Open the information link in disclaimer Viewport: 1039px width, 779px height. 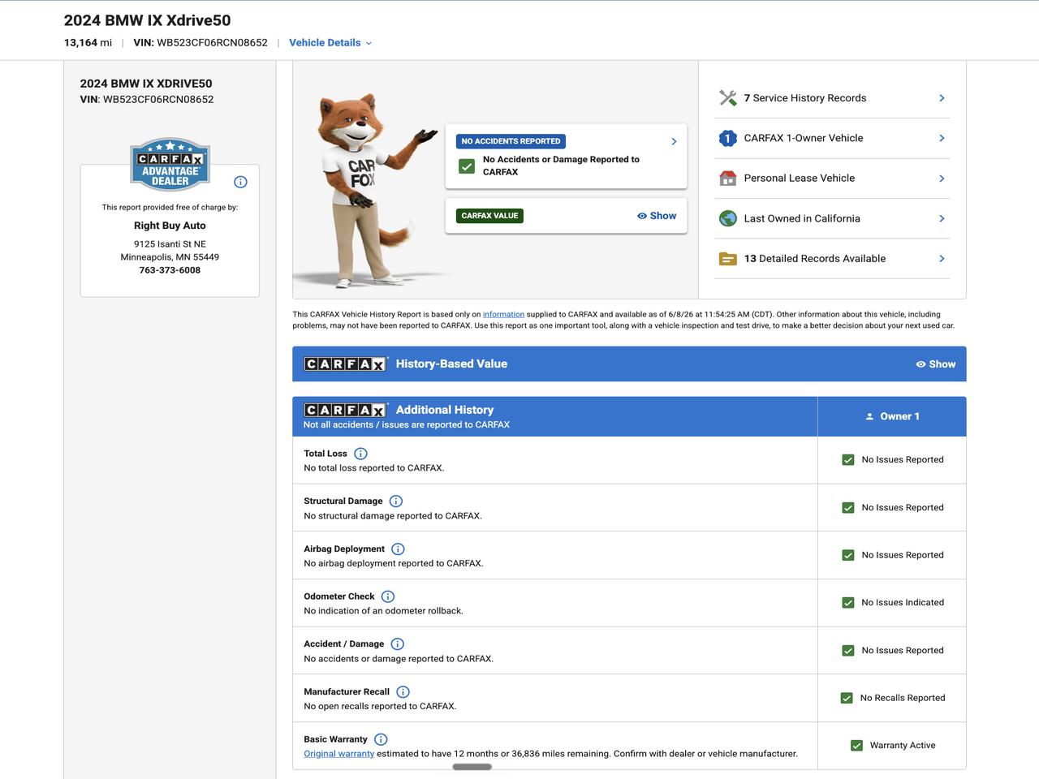[503, 314]
